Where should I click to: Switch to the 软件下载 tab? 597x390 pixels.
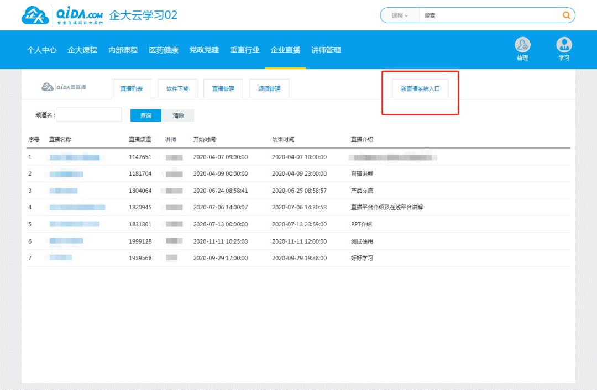(x=177, y=88)
